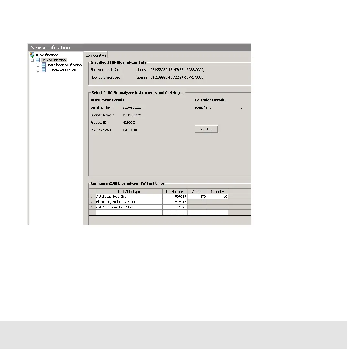The width and height of the screenshot is (348, 349).
Task: Click lot number cell F07CTF
Action: pos(175,197)
